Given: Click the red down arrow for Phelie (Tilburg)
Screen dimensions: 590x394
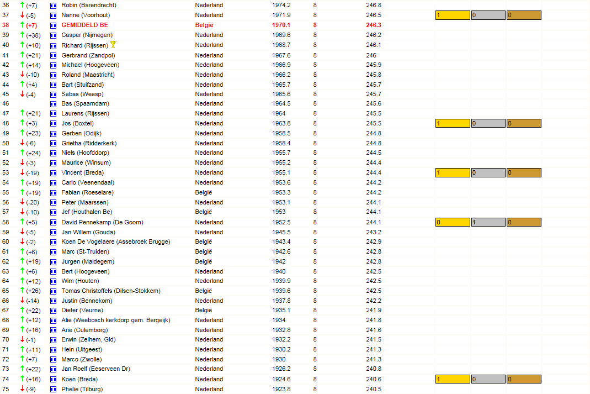Looking at the screenshot, I should click(x=22, y=388).
